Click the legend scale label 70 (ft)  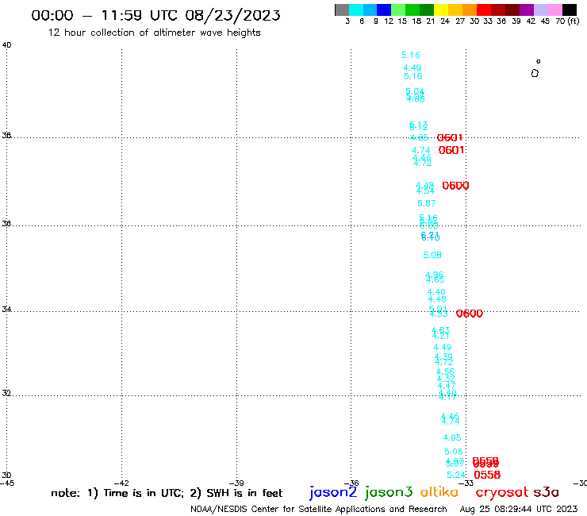click(x=567, y=21)
